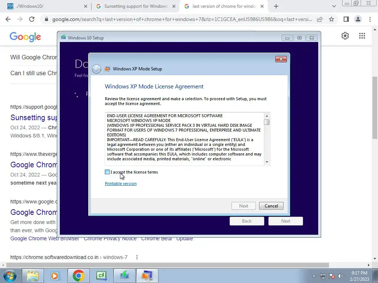
Task: Open the C# app on the taskbar
Action: point(101,276)
